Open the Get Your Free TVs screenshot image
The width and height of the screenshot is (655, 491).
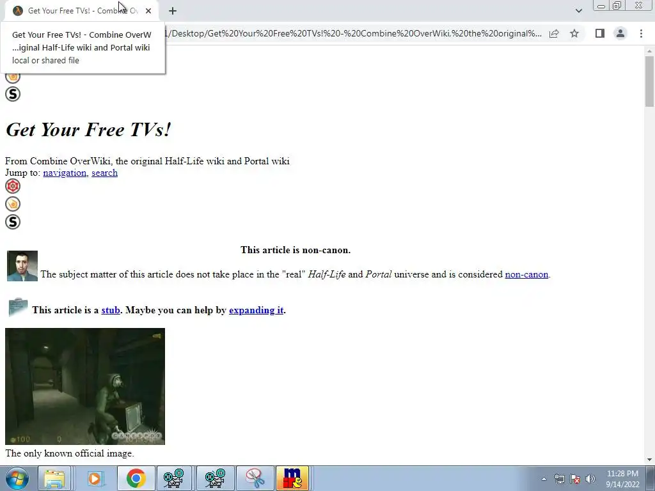point(85,386)
